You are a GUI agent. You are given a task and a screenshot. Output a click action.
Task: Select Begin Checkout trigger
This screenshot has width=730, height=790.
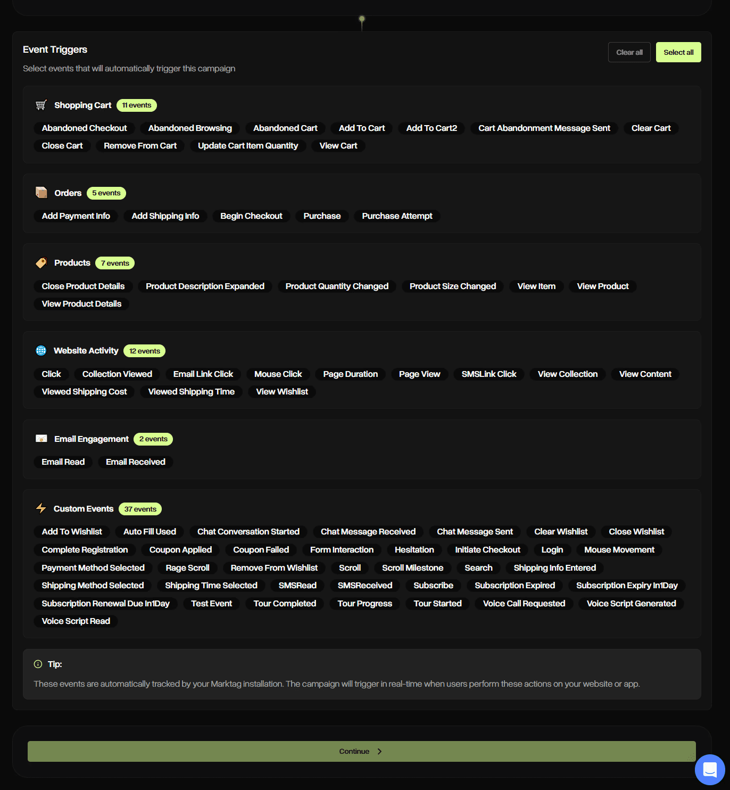[251, 216]
